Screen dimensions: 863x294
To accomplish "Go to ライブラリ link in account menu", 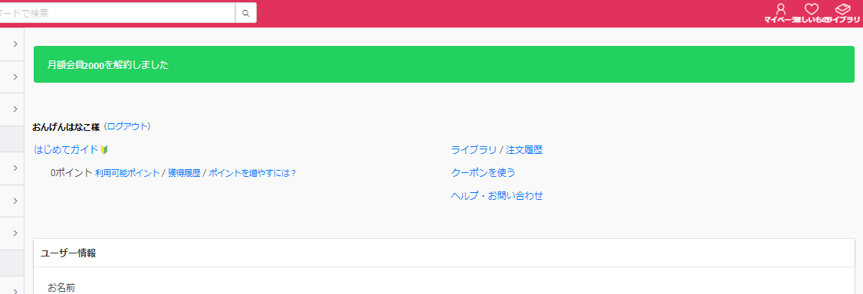I will tap(474, 150).
